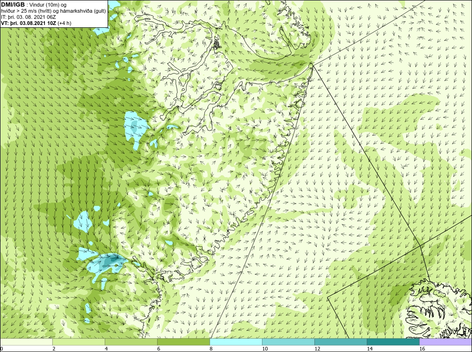This screenshot has width=472, height=352.
Task: Click the legend value label 16
Action: click(x=421, y=349)
